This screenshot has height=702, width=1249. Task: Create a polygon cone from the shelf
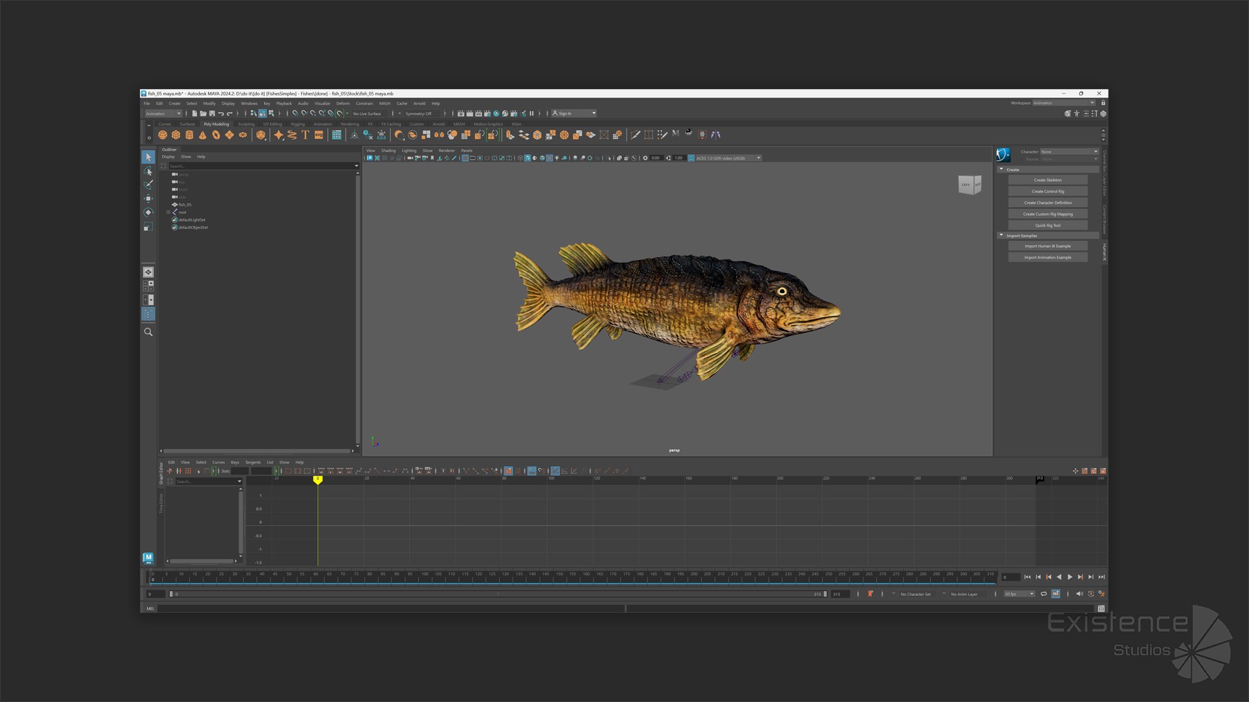pos(202,135)
